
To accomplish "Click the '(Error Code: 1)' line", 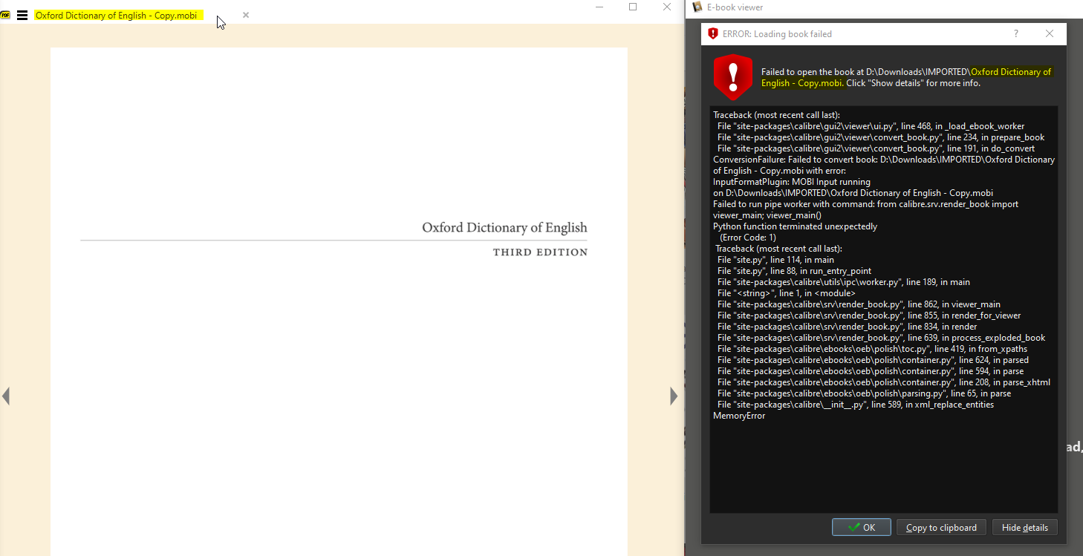I will click(747, 238).
